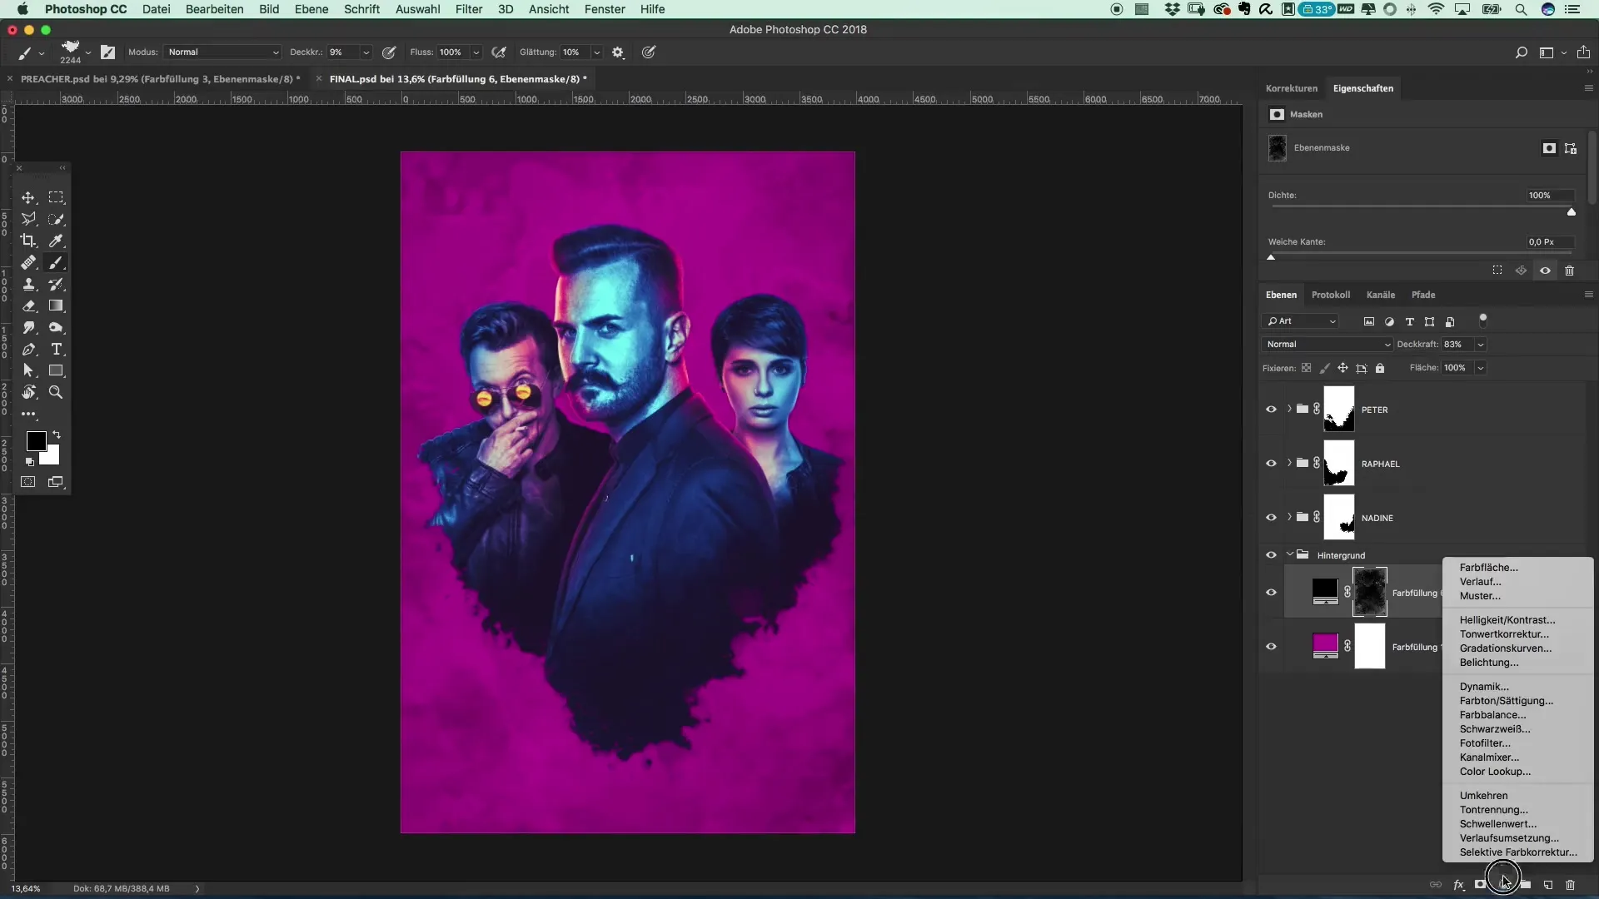
Task: Add vector mask in Properties panel
Action: (1571, 148)
